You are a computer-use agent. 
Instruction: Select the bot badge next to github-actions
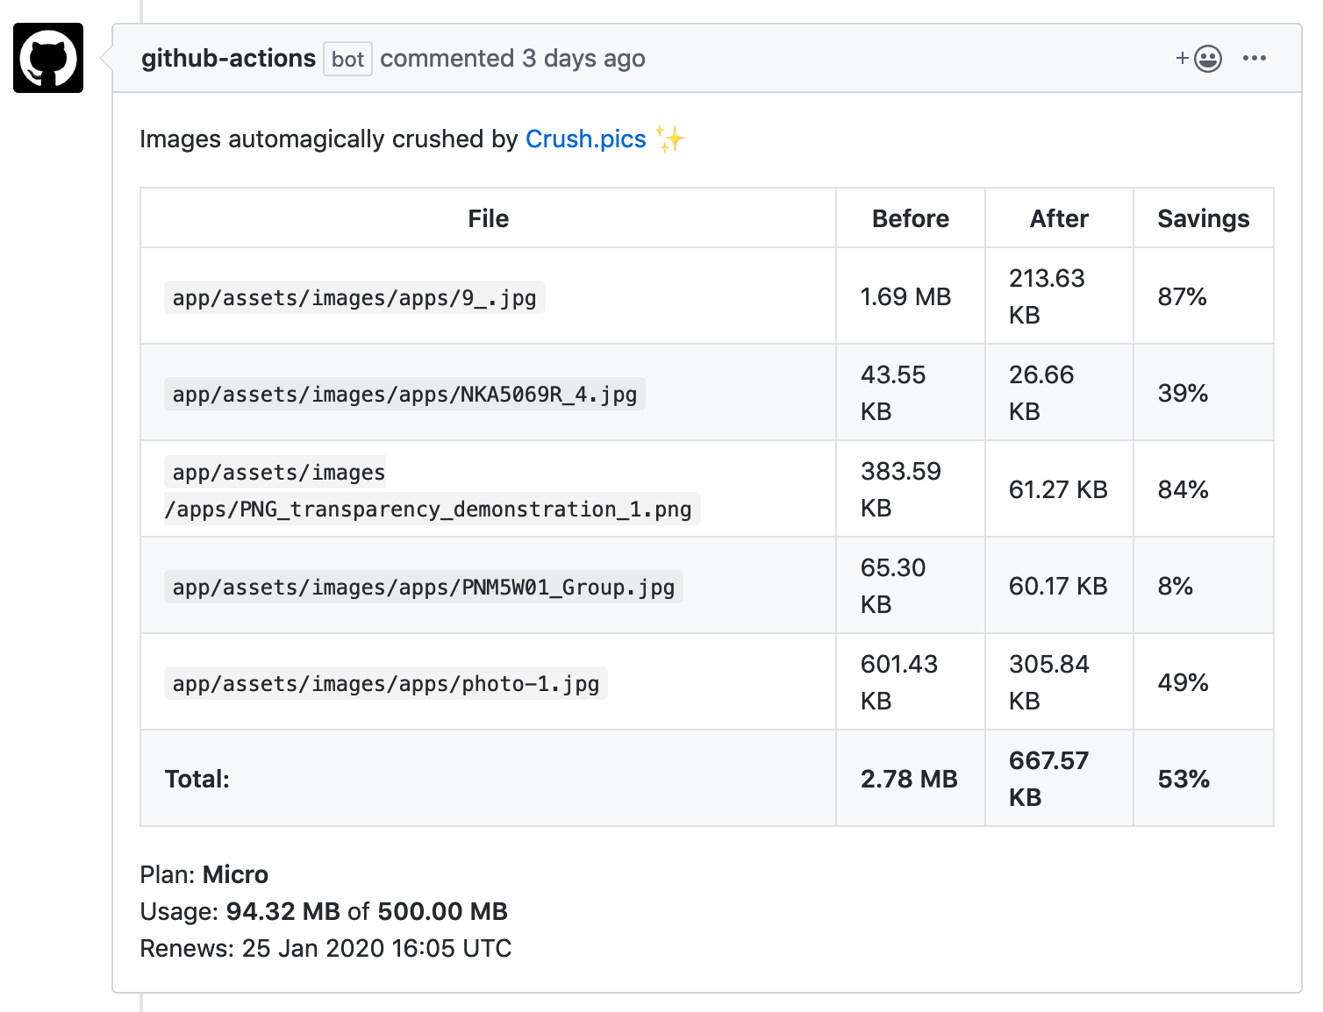click(x=347, y=59)
